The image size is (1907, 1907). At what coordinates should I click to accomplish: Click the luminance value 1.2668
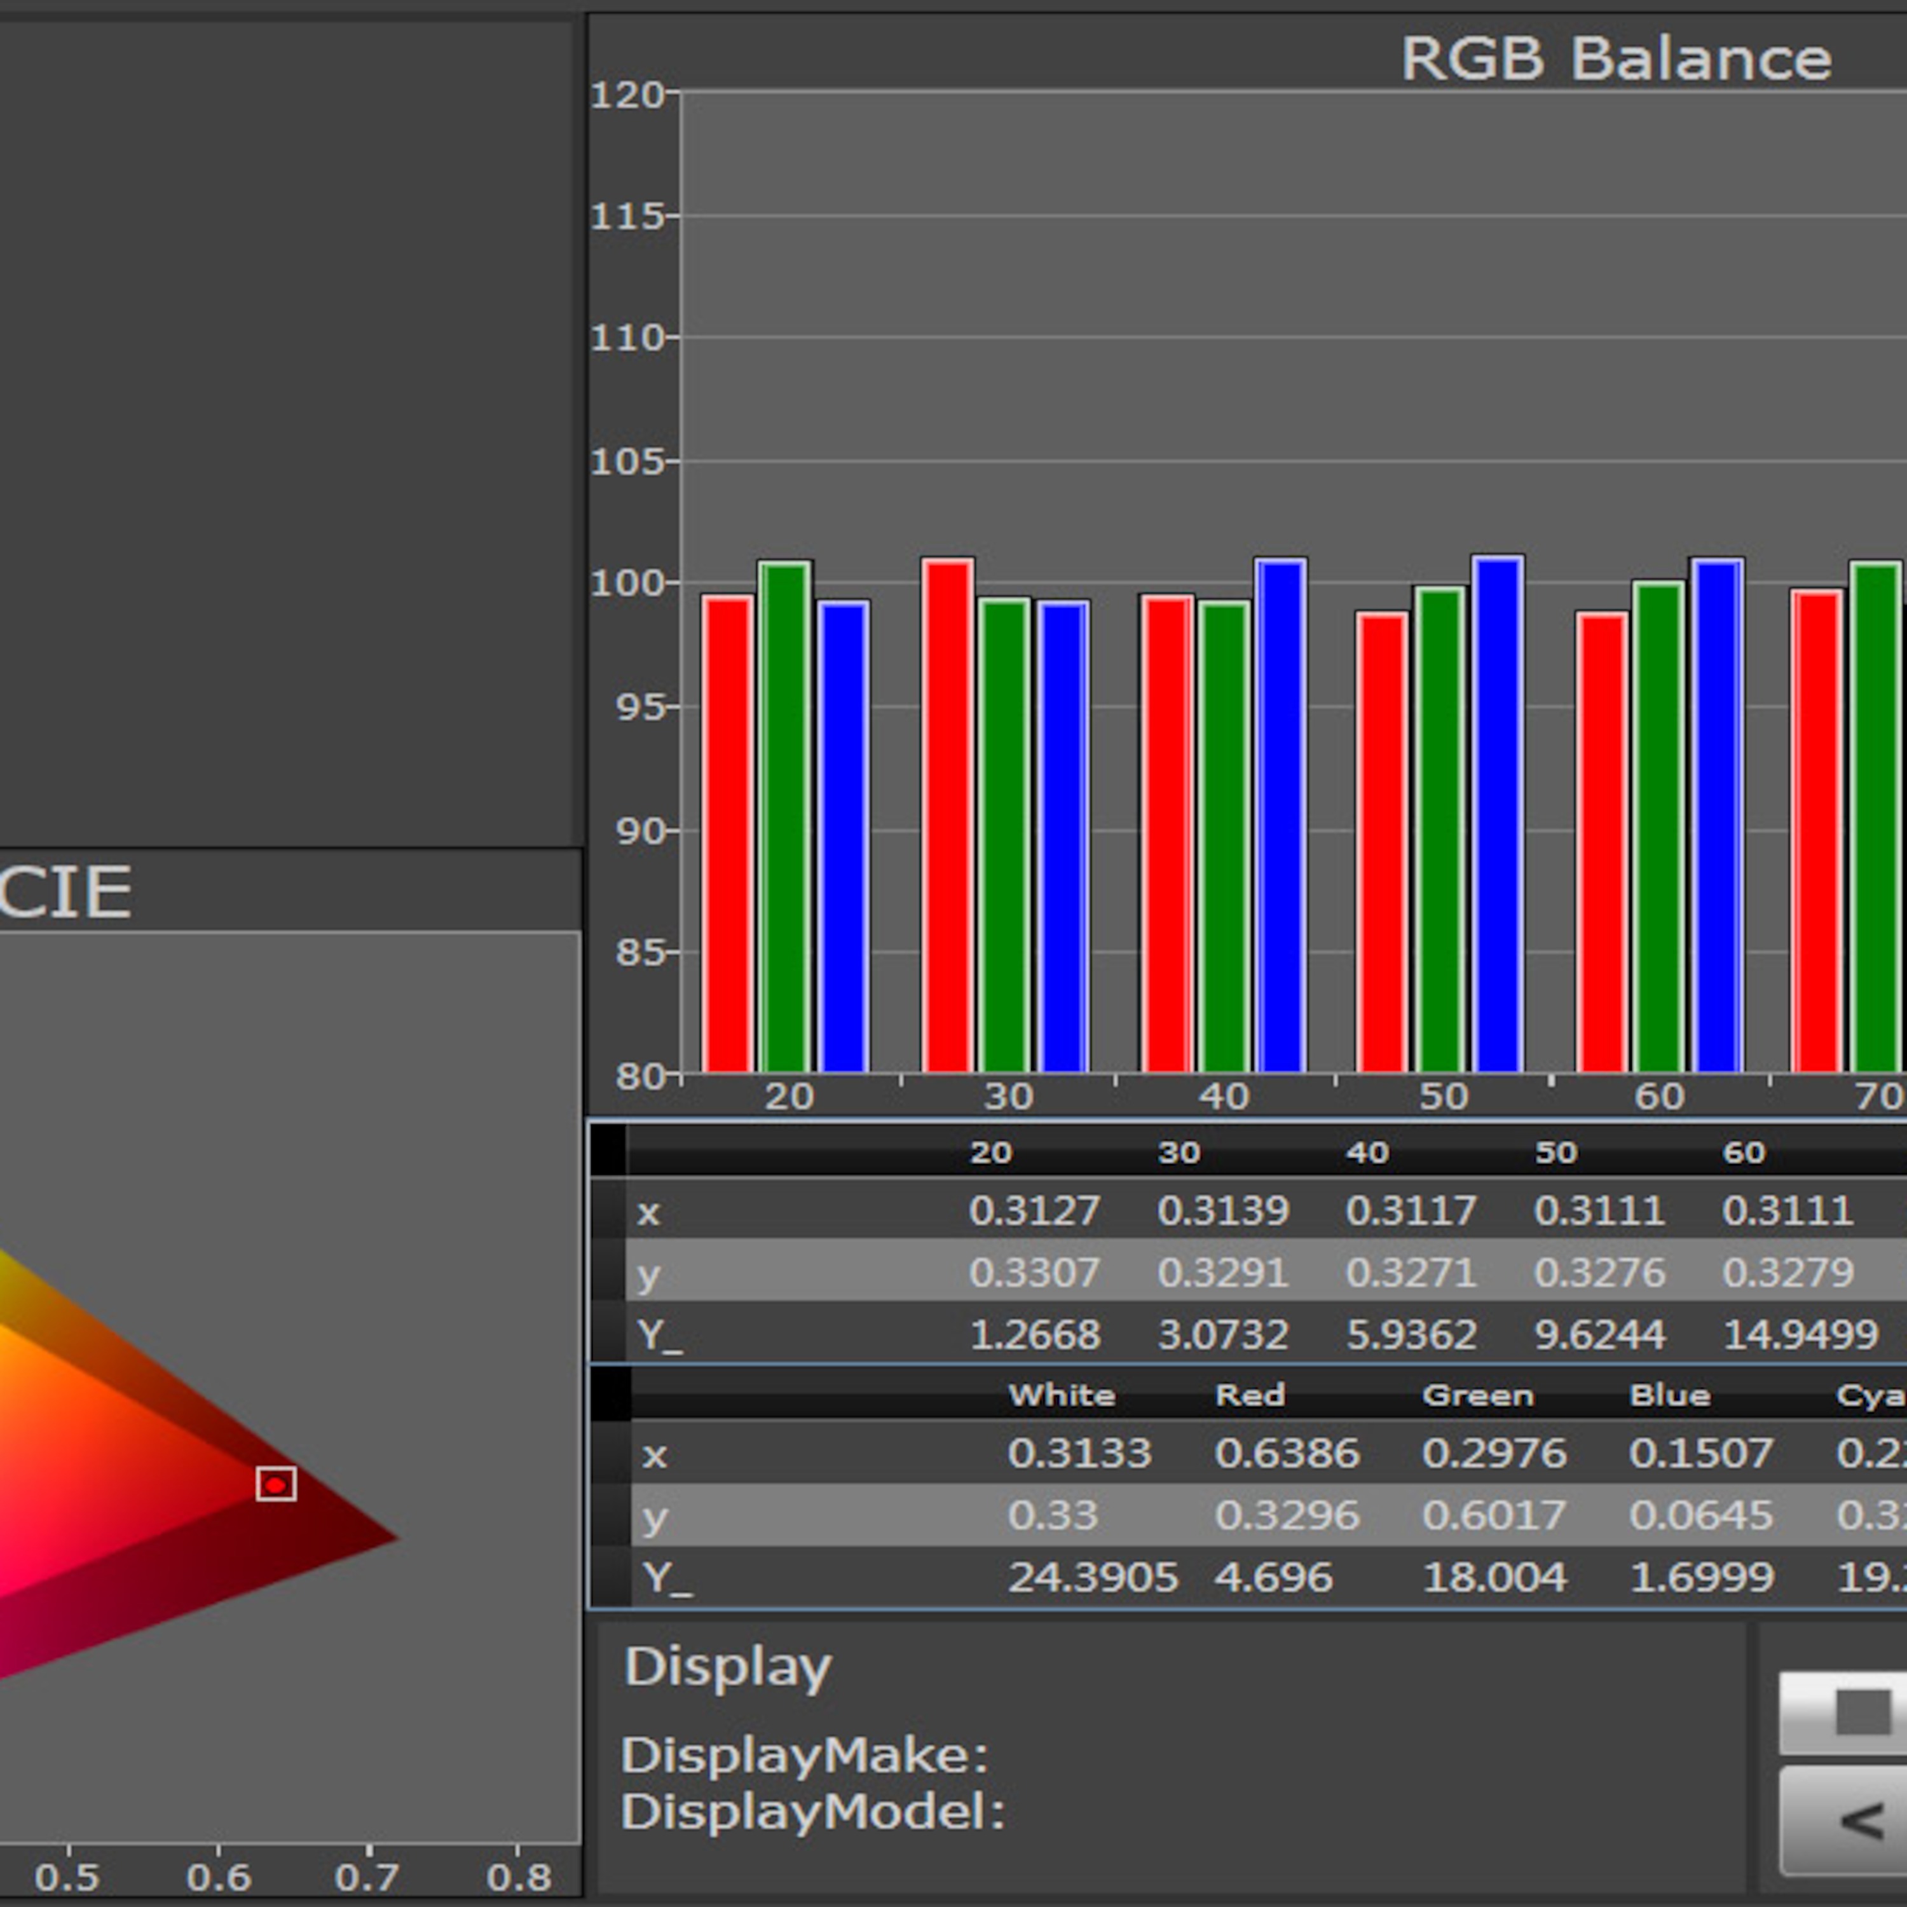pyautogui.click(x=1034, y=1334)
